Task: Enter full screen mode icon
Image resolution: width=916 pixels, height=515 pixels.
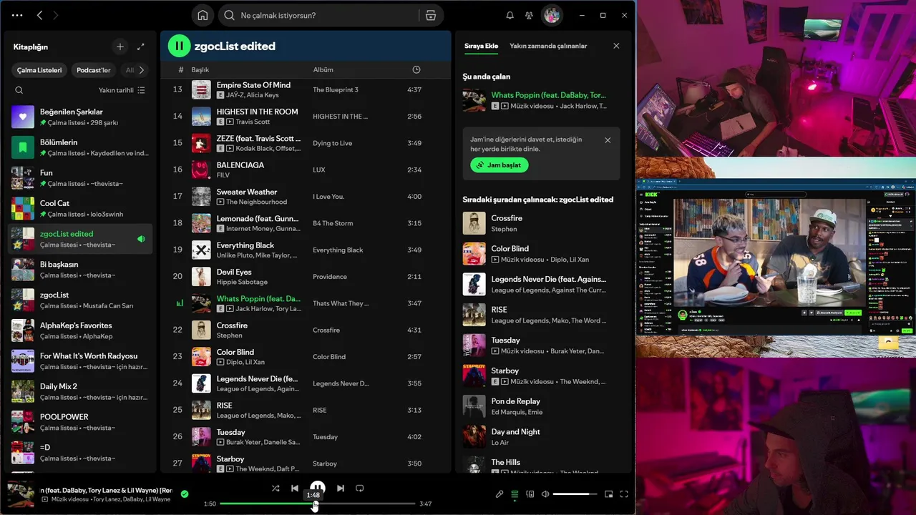Action: pyautogui.click(x=624, y=494)
